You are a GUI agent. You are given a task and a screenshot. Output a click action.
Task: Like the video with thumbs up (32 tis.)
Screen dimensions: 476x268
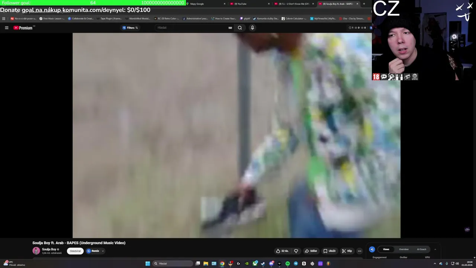(283, 251)
